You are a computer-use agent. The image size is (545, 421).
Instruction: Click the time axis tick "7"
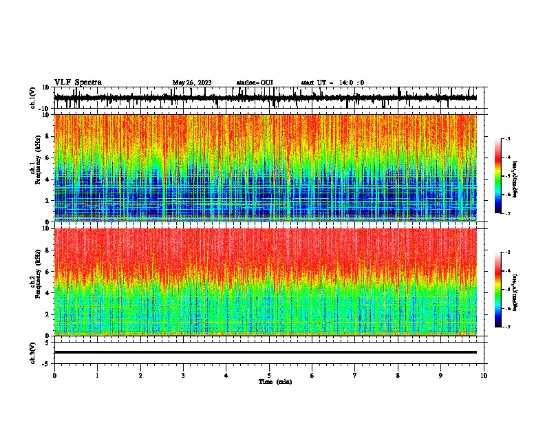[x=355, y=376]
